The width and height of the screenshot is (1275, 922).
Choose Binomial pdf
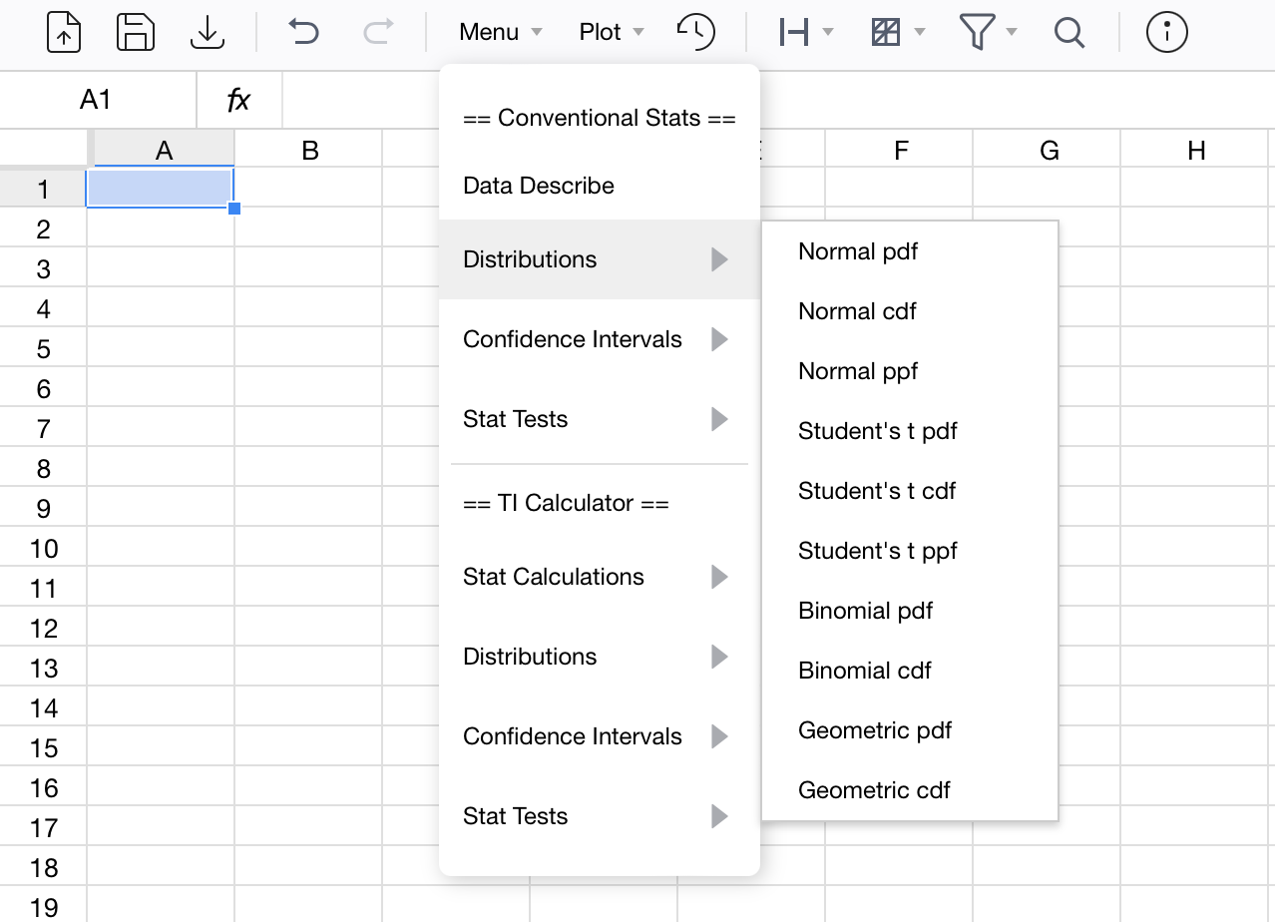(x=909, y=611)
